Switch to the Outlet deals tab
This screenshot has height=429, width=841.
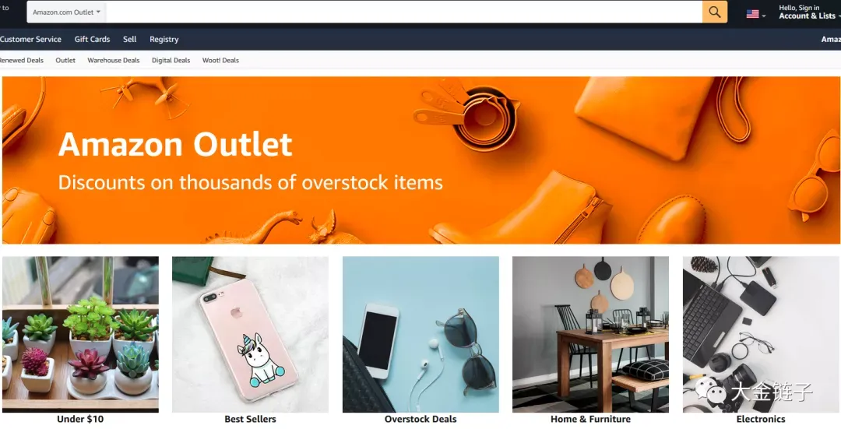pyautogui.click(x=65, y=60)
